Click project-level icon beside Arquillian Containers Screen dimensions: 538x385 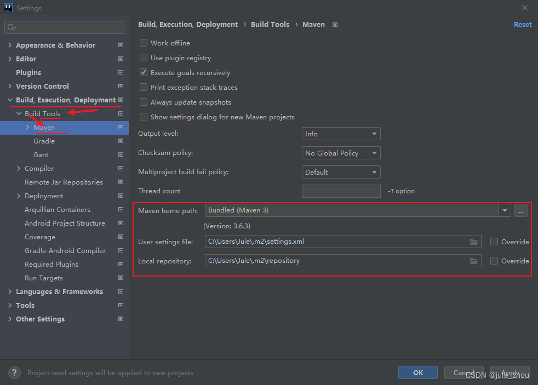(121, 209)
